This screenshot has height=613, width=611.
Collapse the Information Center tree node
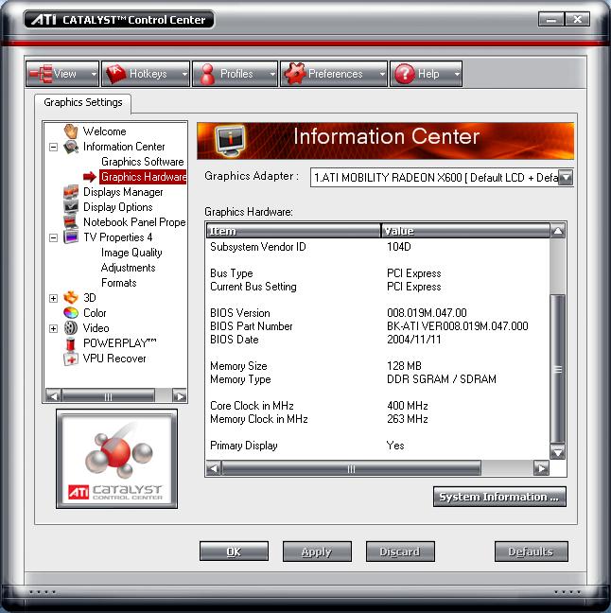coord(54,147)
